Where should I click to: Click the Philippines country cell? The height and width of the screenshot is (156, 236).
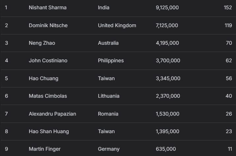111,61
